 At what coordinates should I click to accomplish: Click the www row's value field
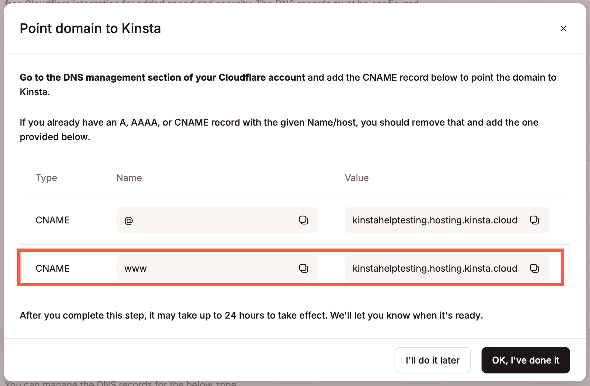[x=430, y=268]
